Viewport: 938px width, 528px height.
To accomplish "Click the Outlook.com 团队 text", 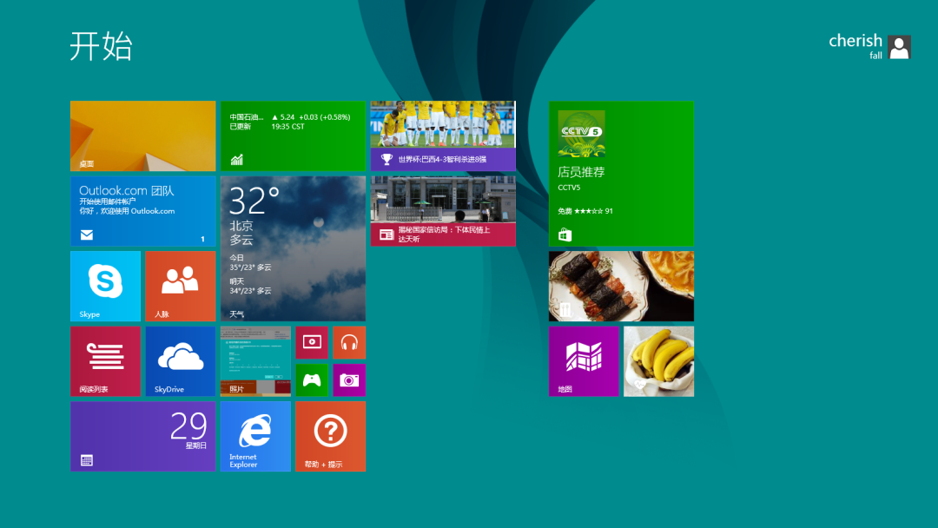I will 127,191.
